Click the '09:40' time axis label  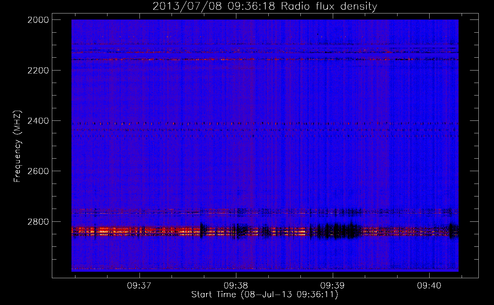pyautogui.click(x=429, y=286)
